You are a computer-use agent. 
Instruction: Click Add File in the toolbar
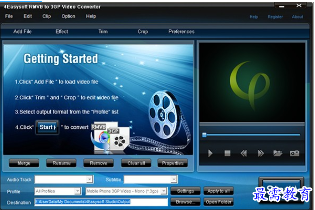click(22, 32)
